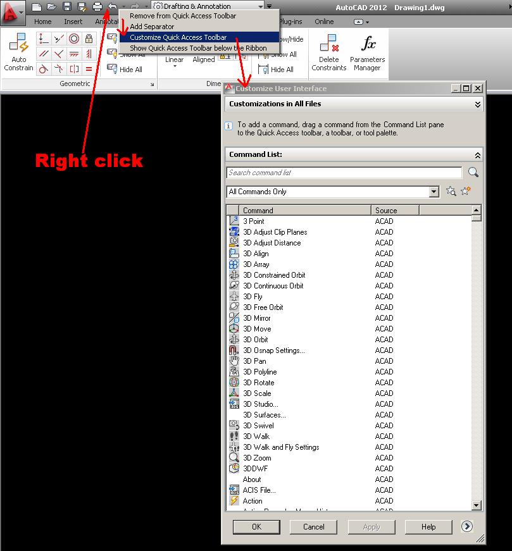Select the 3D Walk and Fly Settings row
Screen dimensions: 512x551
tap(349, 447)
